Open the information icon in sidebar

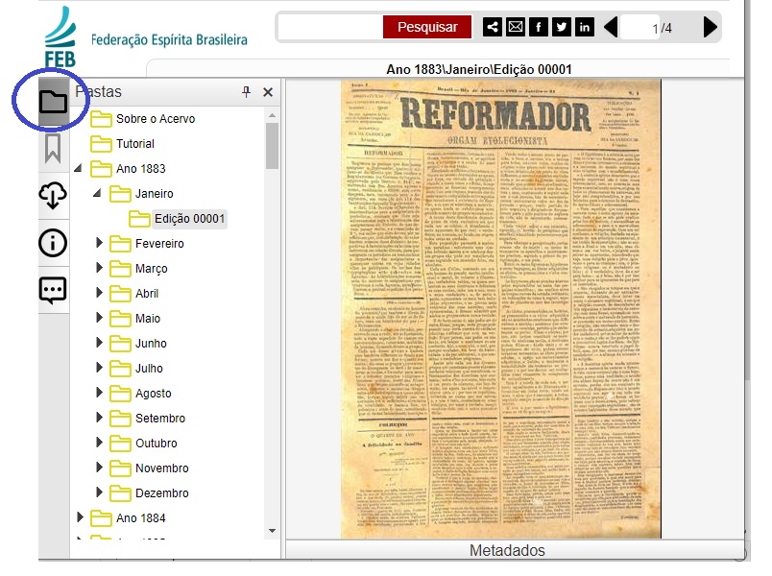point(53,243)
